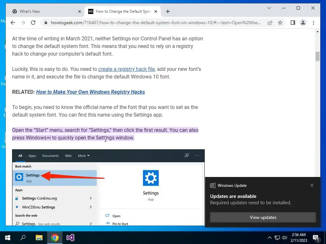This screenshot has height=244, width=326.
Task: Open the 'create a registry hack file' link
Action: (126, 69)
